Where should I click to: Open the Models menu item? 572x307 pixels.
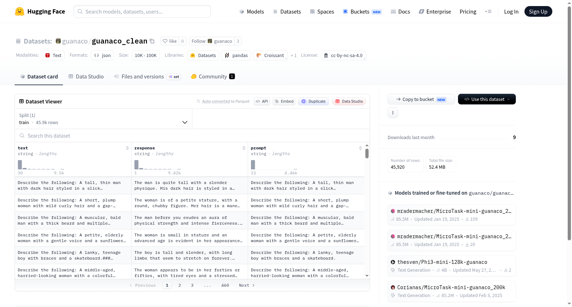pos(252,11)
